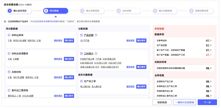Click 重新提取 for 产品定额
Screen dimensions: 221x108
[x=130, y=41]
